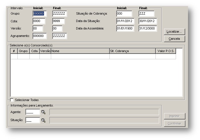Click the Nome column header
The width and height of the screenshot is (200, 140).
click(x=80, y=51)
